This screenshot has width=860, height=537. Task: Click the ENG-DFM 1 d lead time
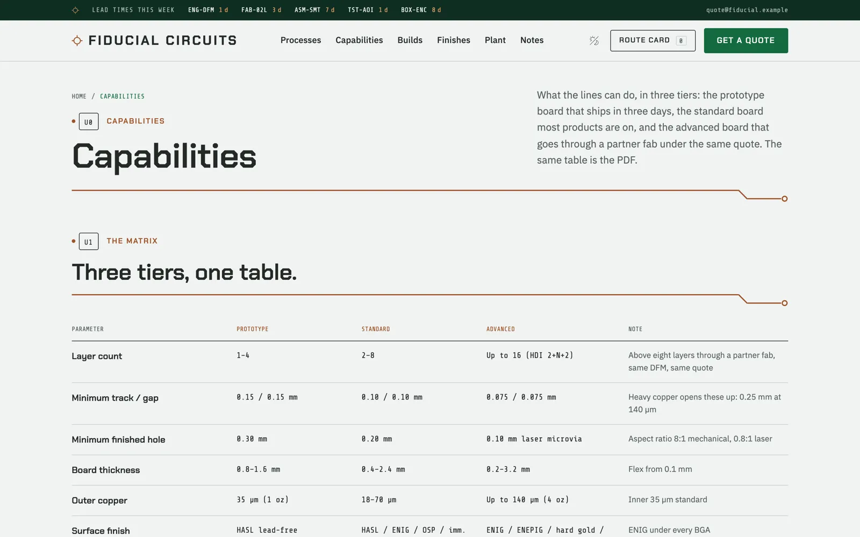[x=208, y=10]
